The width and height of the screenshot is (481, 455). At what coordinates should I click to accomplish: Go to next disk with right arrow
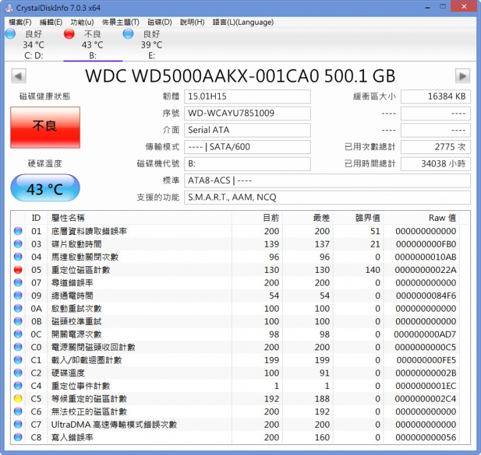point(462,76)
